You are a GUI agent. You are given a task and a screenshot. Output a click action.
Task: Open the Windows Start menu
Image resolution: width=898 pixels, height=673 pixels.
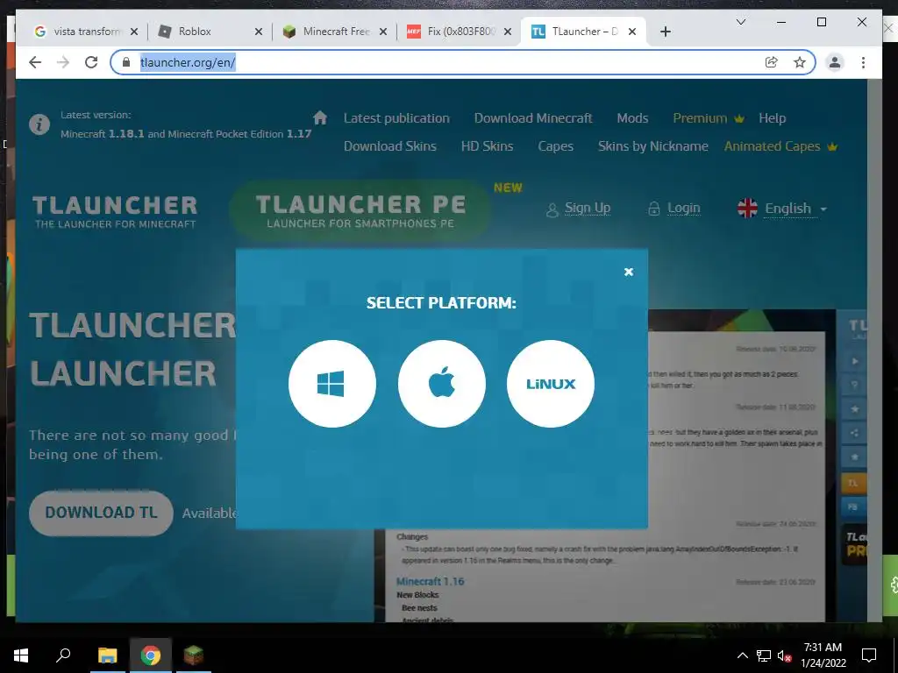point(21,655)
